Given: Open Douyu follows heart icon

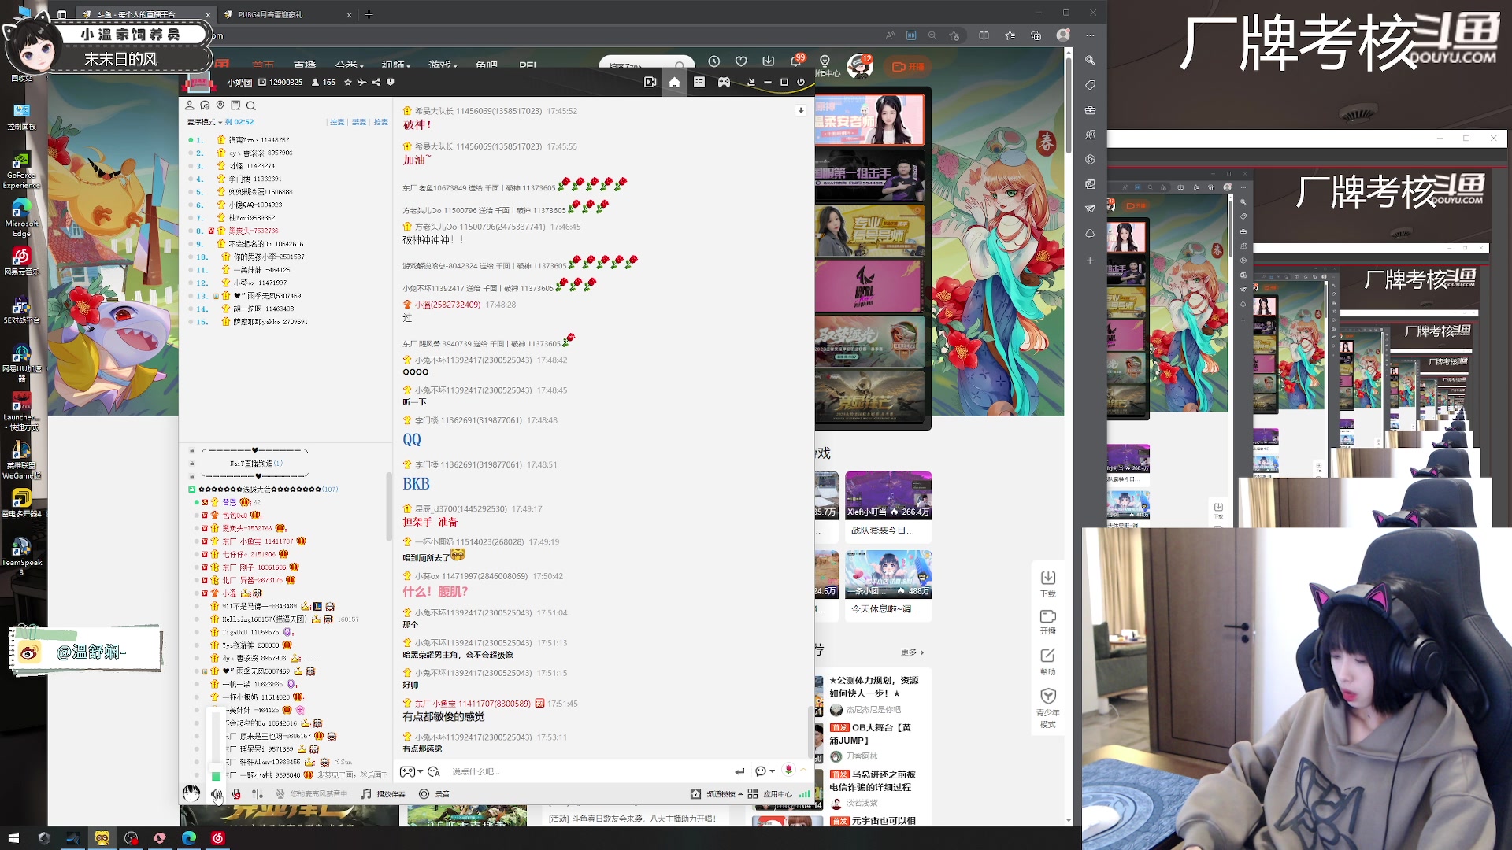Looking at the screenshot, I should 741,61.
